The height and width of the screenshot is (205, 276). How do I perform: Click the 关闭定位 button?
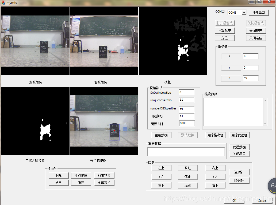click(x=256, y=38)
